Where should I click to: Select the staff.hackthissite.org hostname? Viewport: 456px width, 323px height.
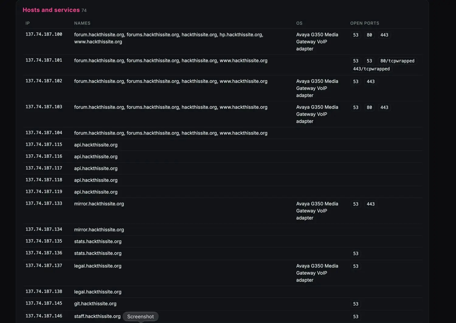pos(97,316)
